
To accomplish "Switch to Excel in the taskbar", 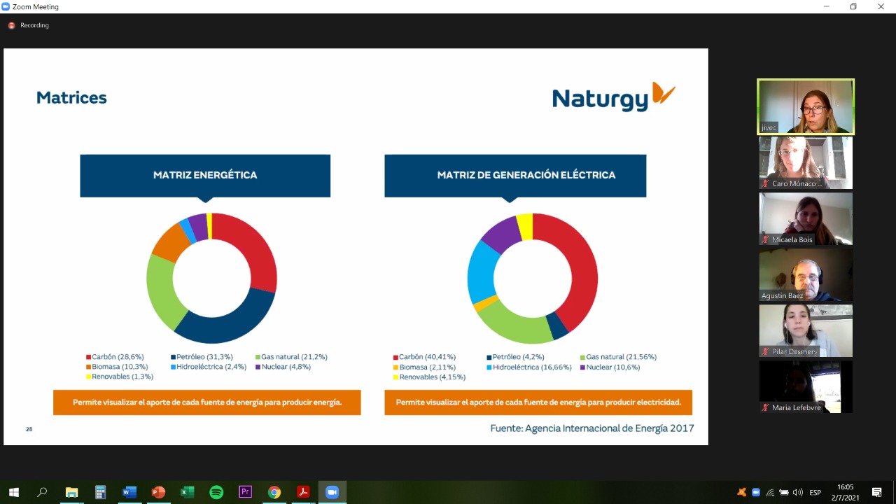I will pos(187,492).
